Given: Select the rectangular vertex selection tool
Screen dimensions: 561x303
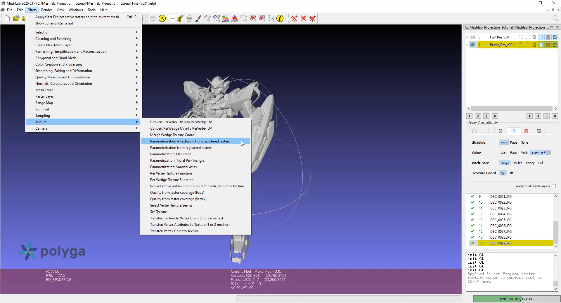Looking at the screenshot, I should [244, 19].
